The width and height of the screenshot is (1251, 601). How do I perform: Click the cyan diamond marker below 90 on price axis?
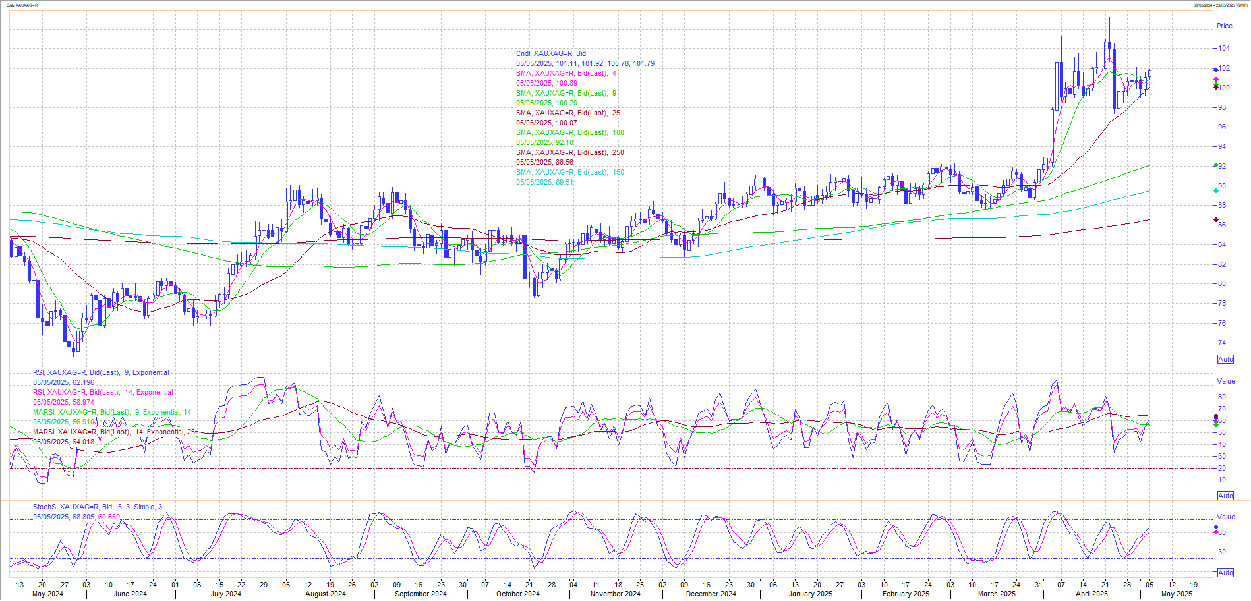[x=1216, y=190]
